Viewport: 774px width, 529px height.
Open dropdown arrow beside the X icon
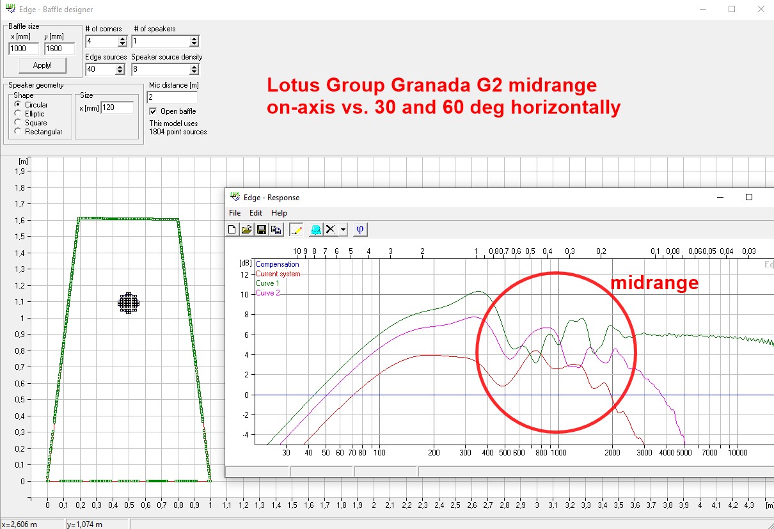coord(343,230)
